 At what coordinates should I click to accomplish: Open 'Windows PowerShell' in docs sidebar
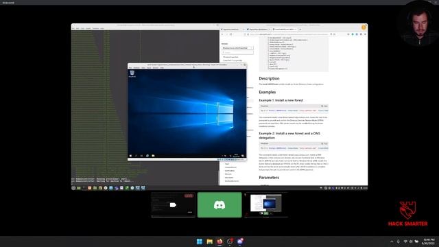[230, 57]
